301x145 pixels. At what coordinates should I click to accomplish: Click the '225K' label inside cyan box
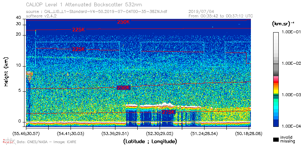(x=79, y=49)
